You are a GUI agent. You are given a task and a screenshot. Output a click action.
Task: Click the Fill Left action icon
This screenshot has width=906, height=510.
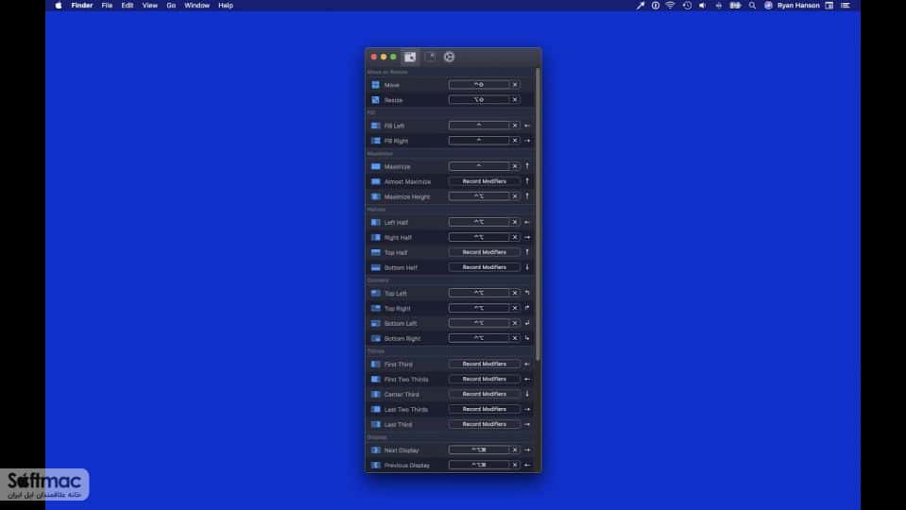point(376,126)
